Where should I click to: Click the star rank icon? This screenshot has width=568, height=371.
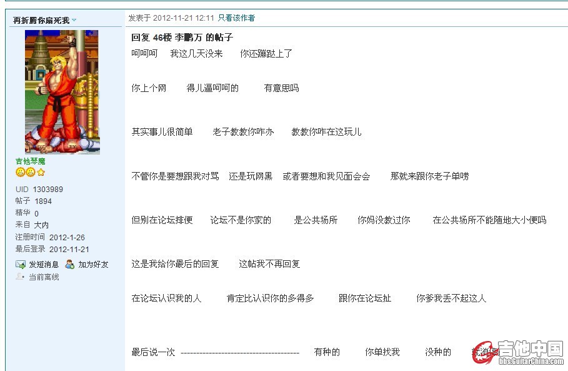(41, 173)
